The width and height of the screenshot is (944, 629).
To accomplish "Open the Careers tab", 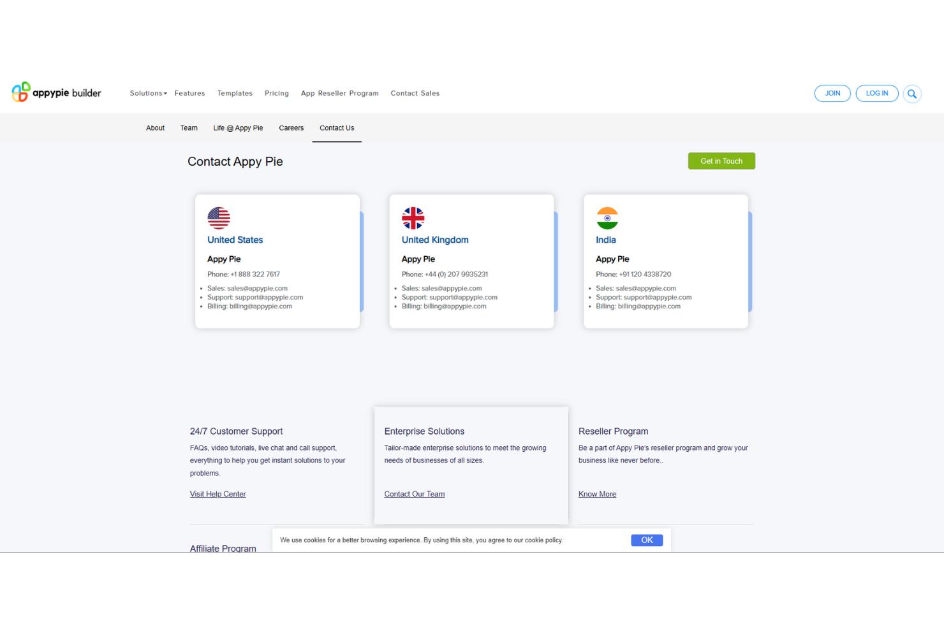I will click(291, 128).
